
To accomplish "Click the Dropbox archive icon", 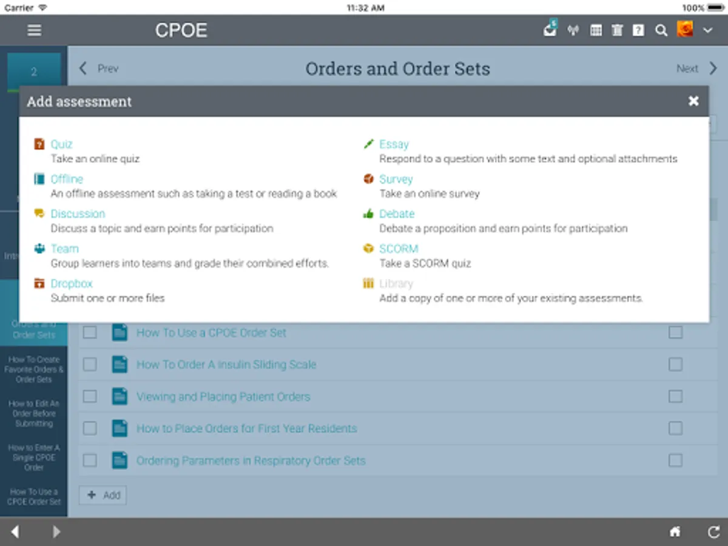I will [39, 283].
